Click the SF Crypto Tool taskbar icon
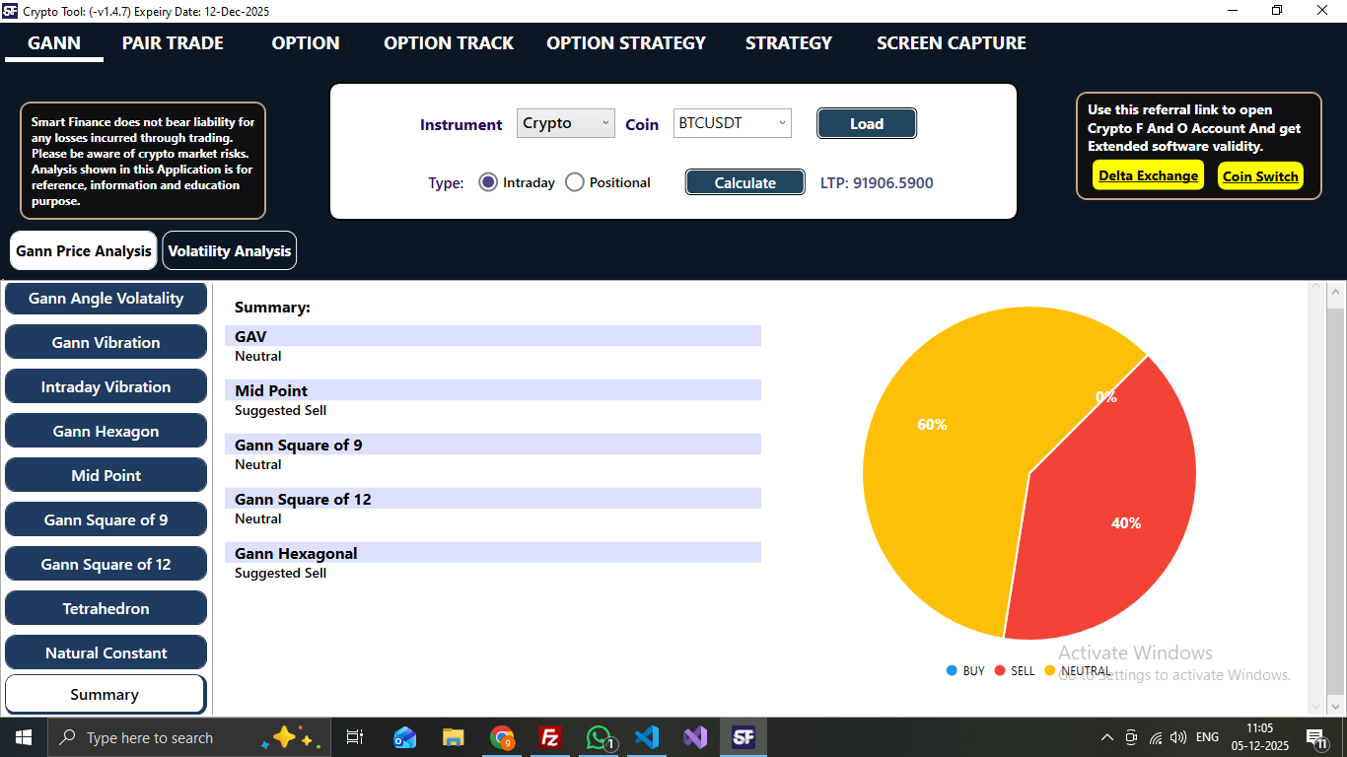The image size is (1347, 757). [744, 736]
